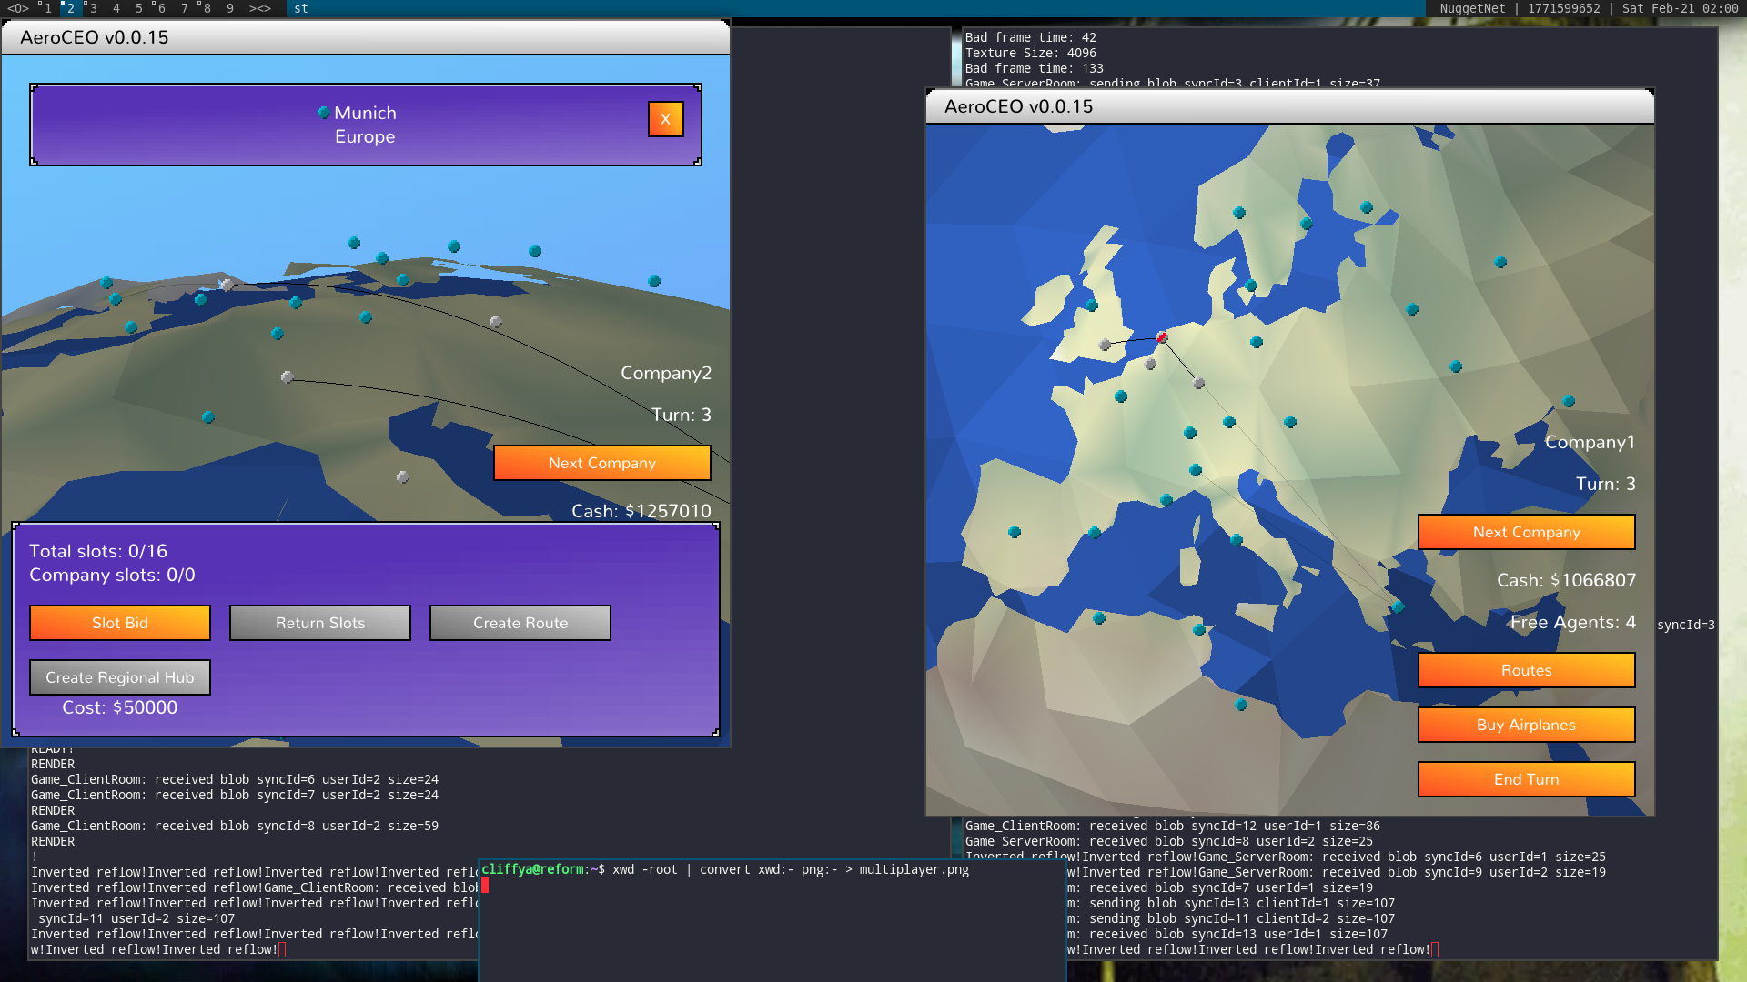Switch to workspace 8 in top bar
The height and width of the screenshot is (982, 1747).
tap(207, 8)
